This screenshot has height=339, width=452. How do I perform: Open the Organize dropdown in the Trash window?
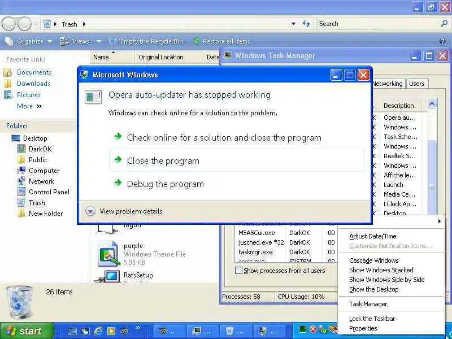pos(29,41)
